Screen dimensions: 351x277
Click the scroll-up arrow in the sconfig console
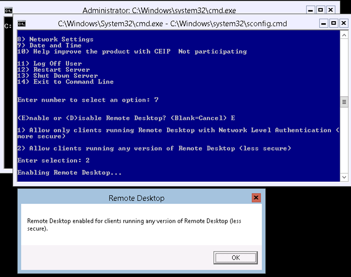pyautogui.click(x=344, y=35)
